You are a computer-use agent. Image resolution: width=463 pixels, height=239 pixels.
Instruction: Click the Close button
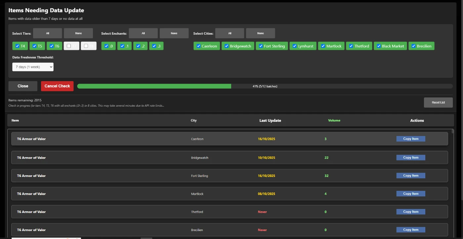point(23,86)
